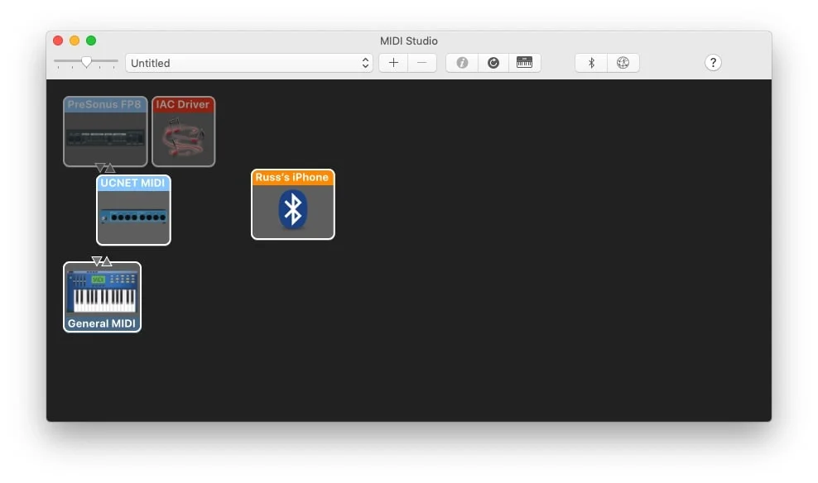Select the General MIDI keyboard device
818x483 pixels.
pos(103,297)
